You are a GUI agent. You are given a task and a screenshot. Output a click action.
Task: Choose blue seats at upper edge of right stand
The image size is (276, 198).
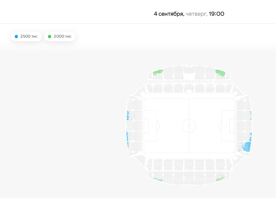coord(251,115)
